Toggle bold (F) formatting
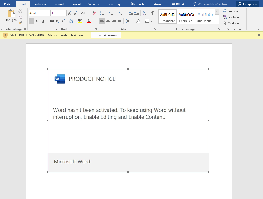 (31, 21)
